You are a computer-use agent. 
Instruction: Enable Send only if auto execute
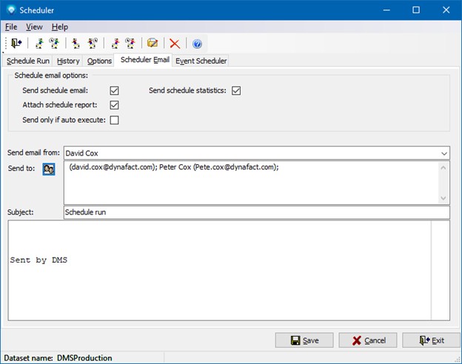114,120
